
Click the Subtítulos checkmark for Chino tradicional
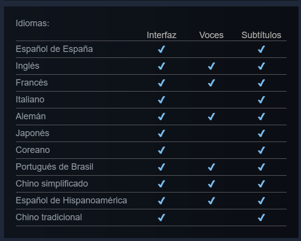click(261, 218)
